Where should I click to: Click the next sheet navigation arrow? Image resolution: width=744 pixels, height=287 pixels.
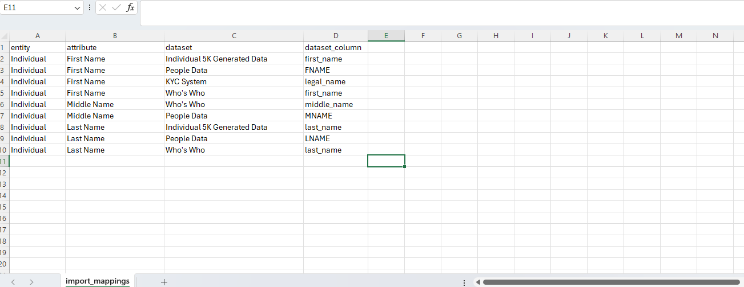[x=31, y=281]
